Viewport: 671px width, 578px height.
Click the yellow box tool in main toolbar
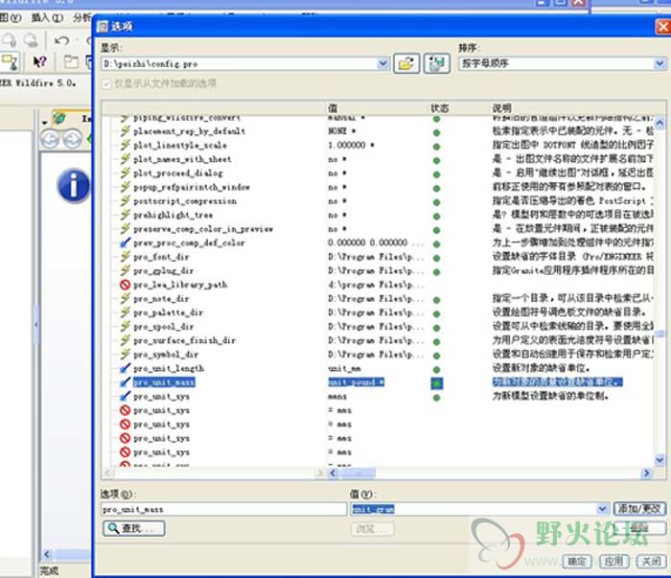tap(10, 62)
